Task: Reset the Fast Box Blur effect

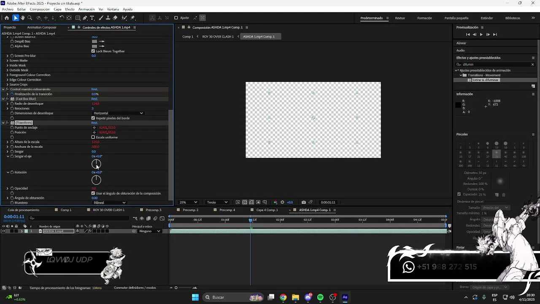Action: click(x=94, y=99)
